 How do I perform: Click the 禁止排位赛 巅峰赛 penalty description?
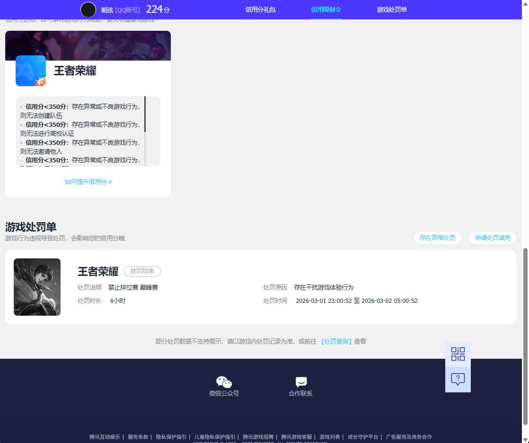(133, 287)
